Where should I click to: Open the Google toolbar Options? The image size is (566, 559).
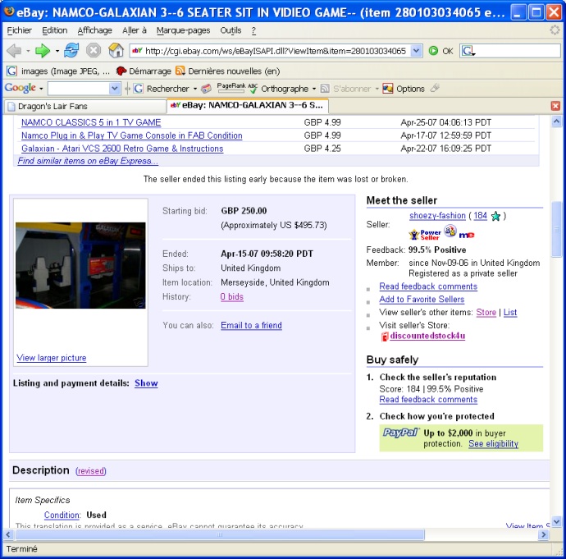pos(404,89)
